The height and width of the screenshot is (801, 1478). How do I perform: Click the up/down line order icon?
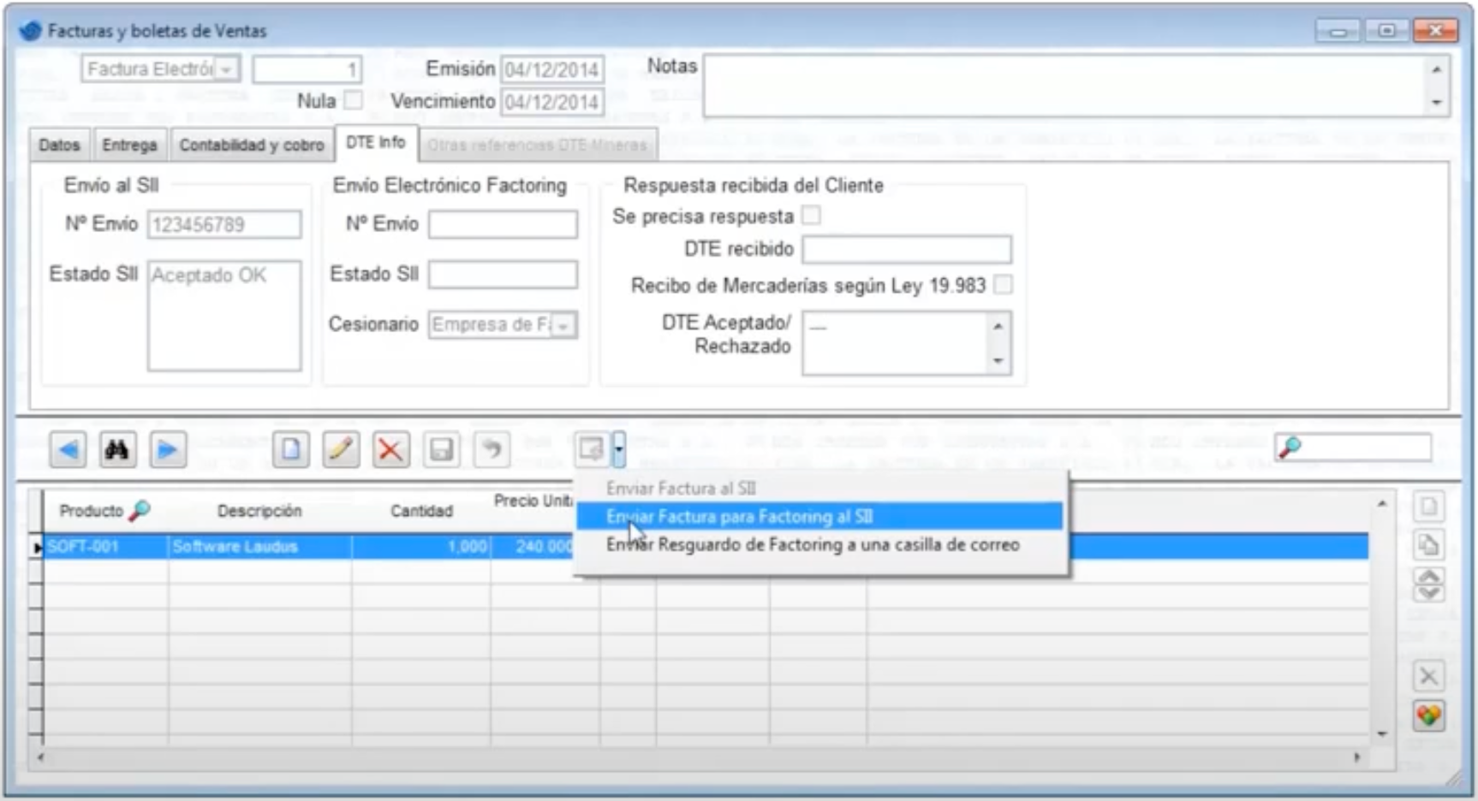(1428, 584)
